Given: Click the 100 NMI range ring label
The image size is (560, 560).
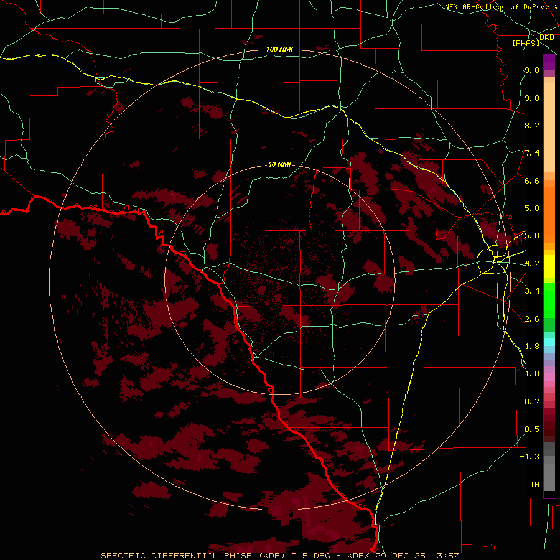Looking at the screenshot, I should point(279,49).
